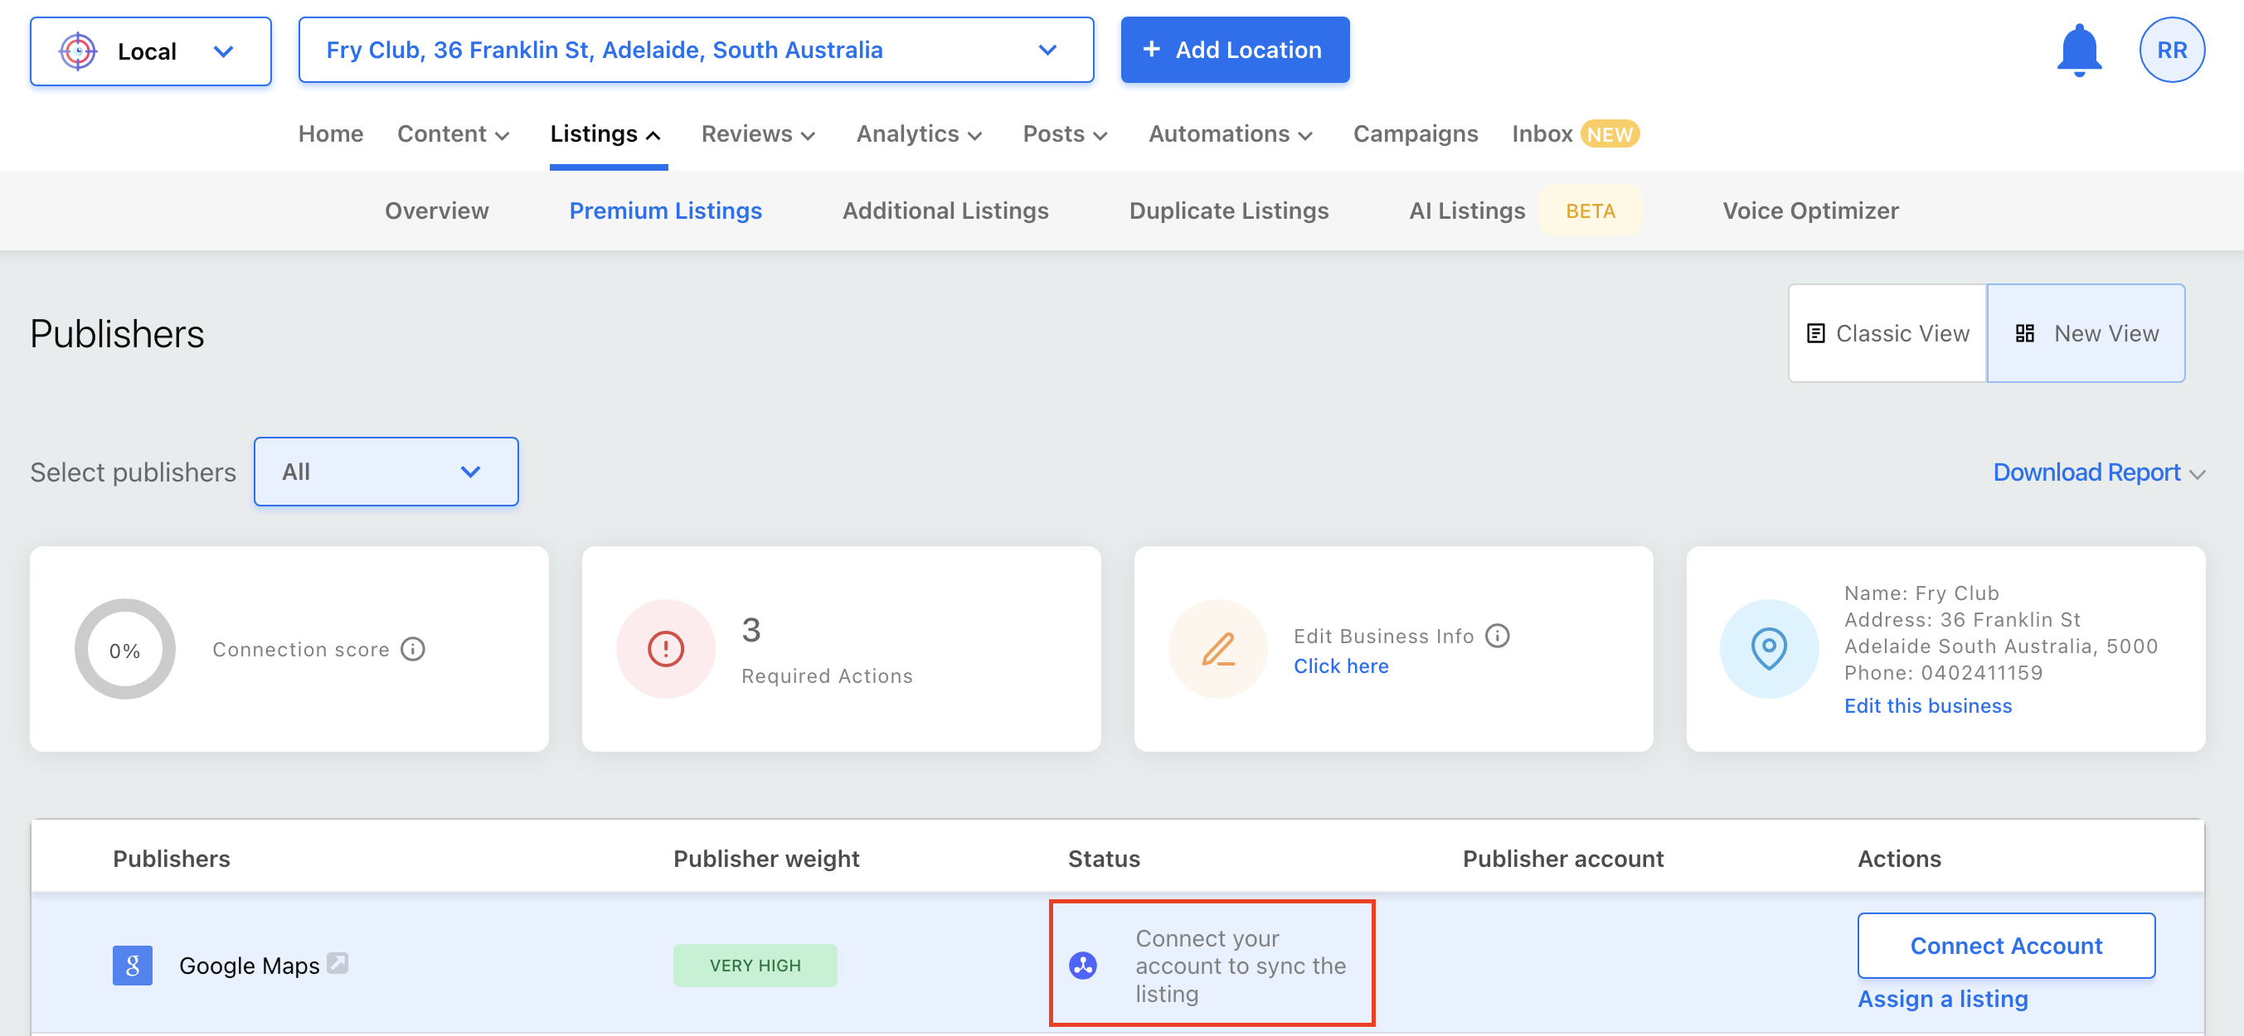The width and height of the screenshot is (2244, 1036).
Task: Select the Premium Listings tab
Action: tap(666, 211)
